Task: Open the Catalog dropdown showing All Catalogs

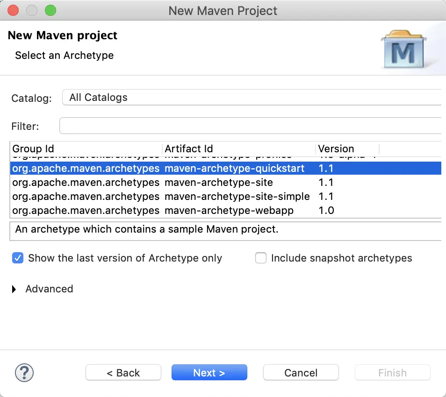Action: [x=252, y=98]
